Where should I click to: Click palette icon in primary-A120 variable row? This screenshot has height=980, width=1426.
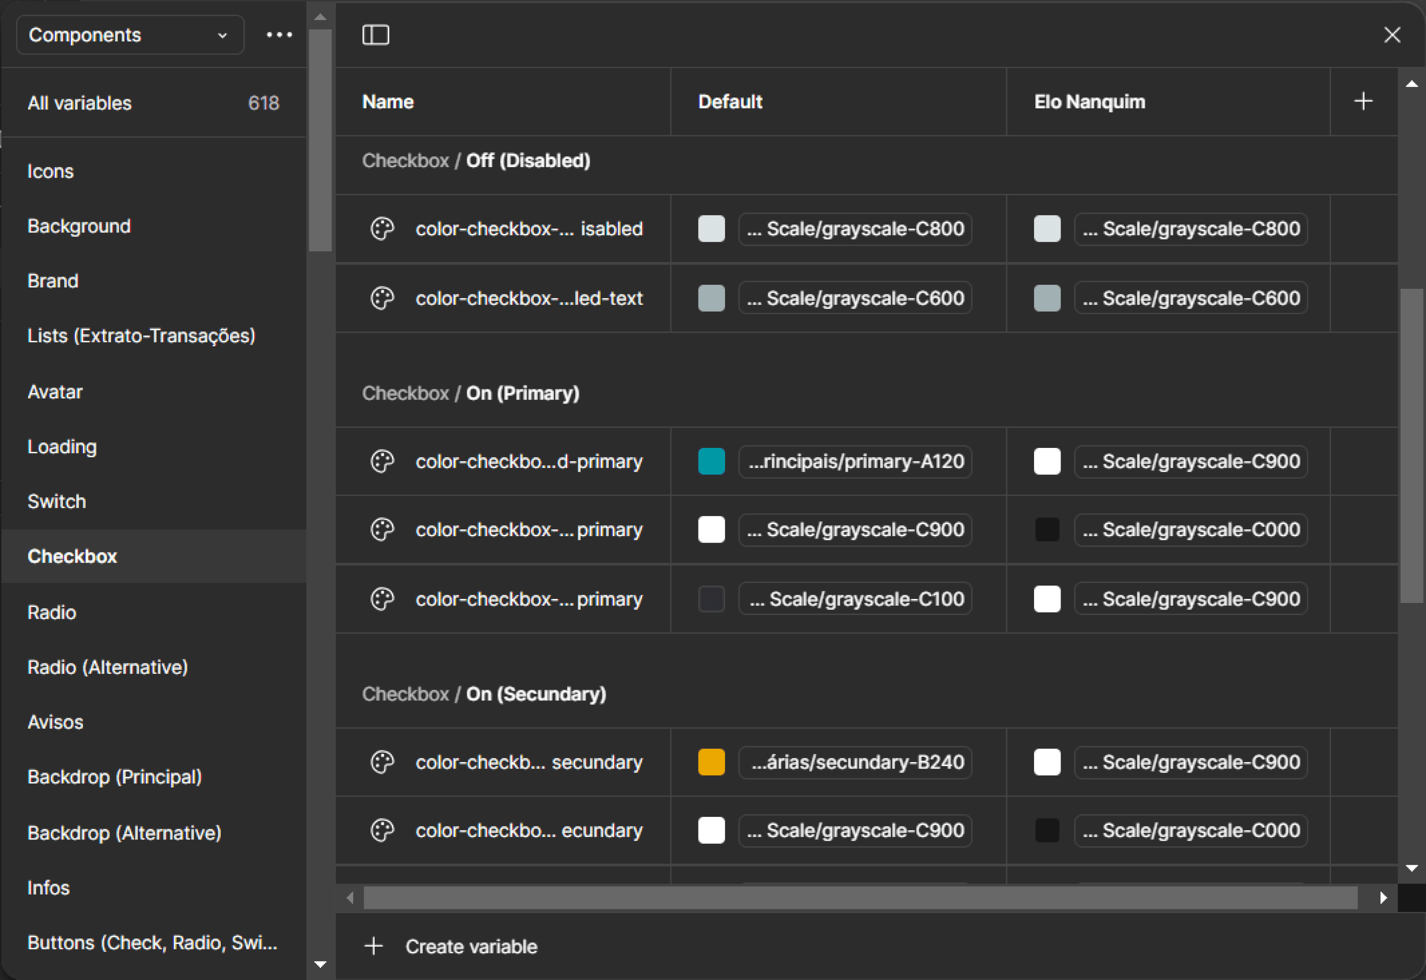click(382, 462)
